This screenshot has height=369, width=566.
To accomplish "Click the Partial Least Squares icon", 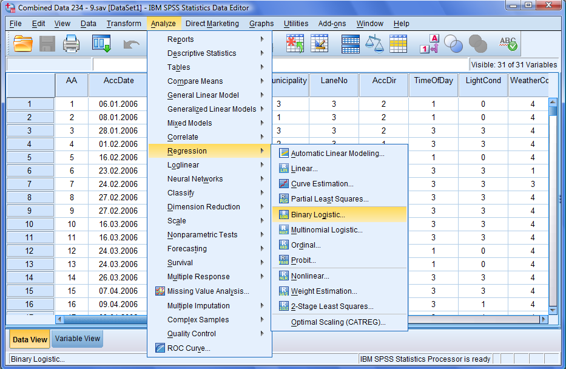I will 284,198.
